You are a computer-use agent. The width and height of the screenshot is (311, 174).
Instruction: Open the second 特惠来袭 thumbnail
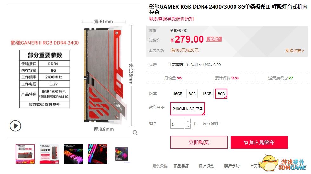tap(49, 154)
